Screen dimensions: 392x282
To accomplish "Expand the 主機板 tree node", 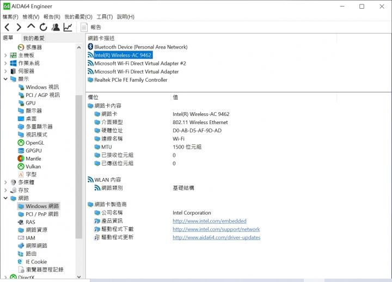I will coord(5,55).
